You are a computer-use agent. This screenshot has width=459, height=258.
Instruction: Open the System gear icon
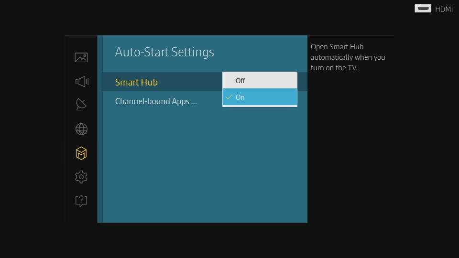click(x=81, y=177)
